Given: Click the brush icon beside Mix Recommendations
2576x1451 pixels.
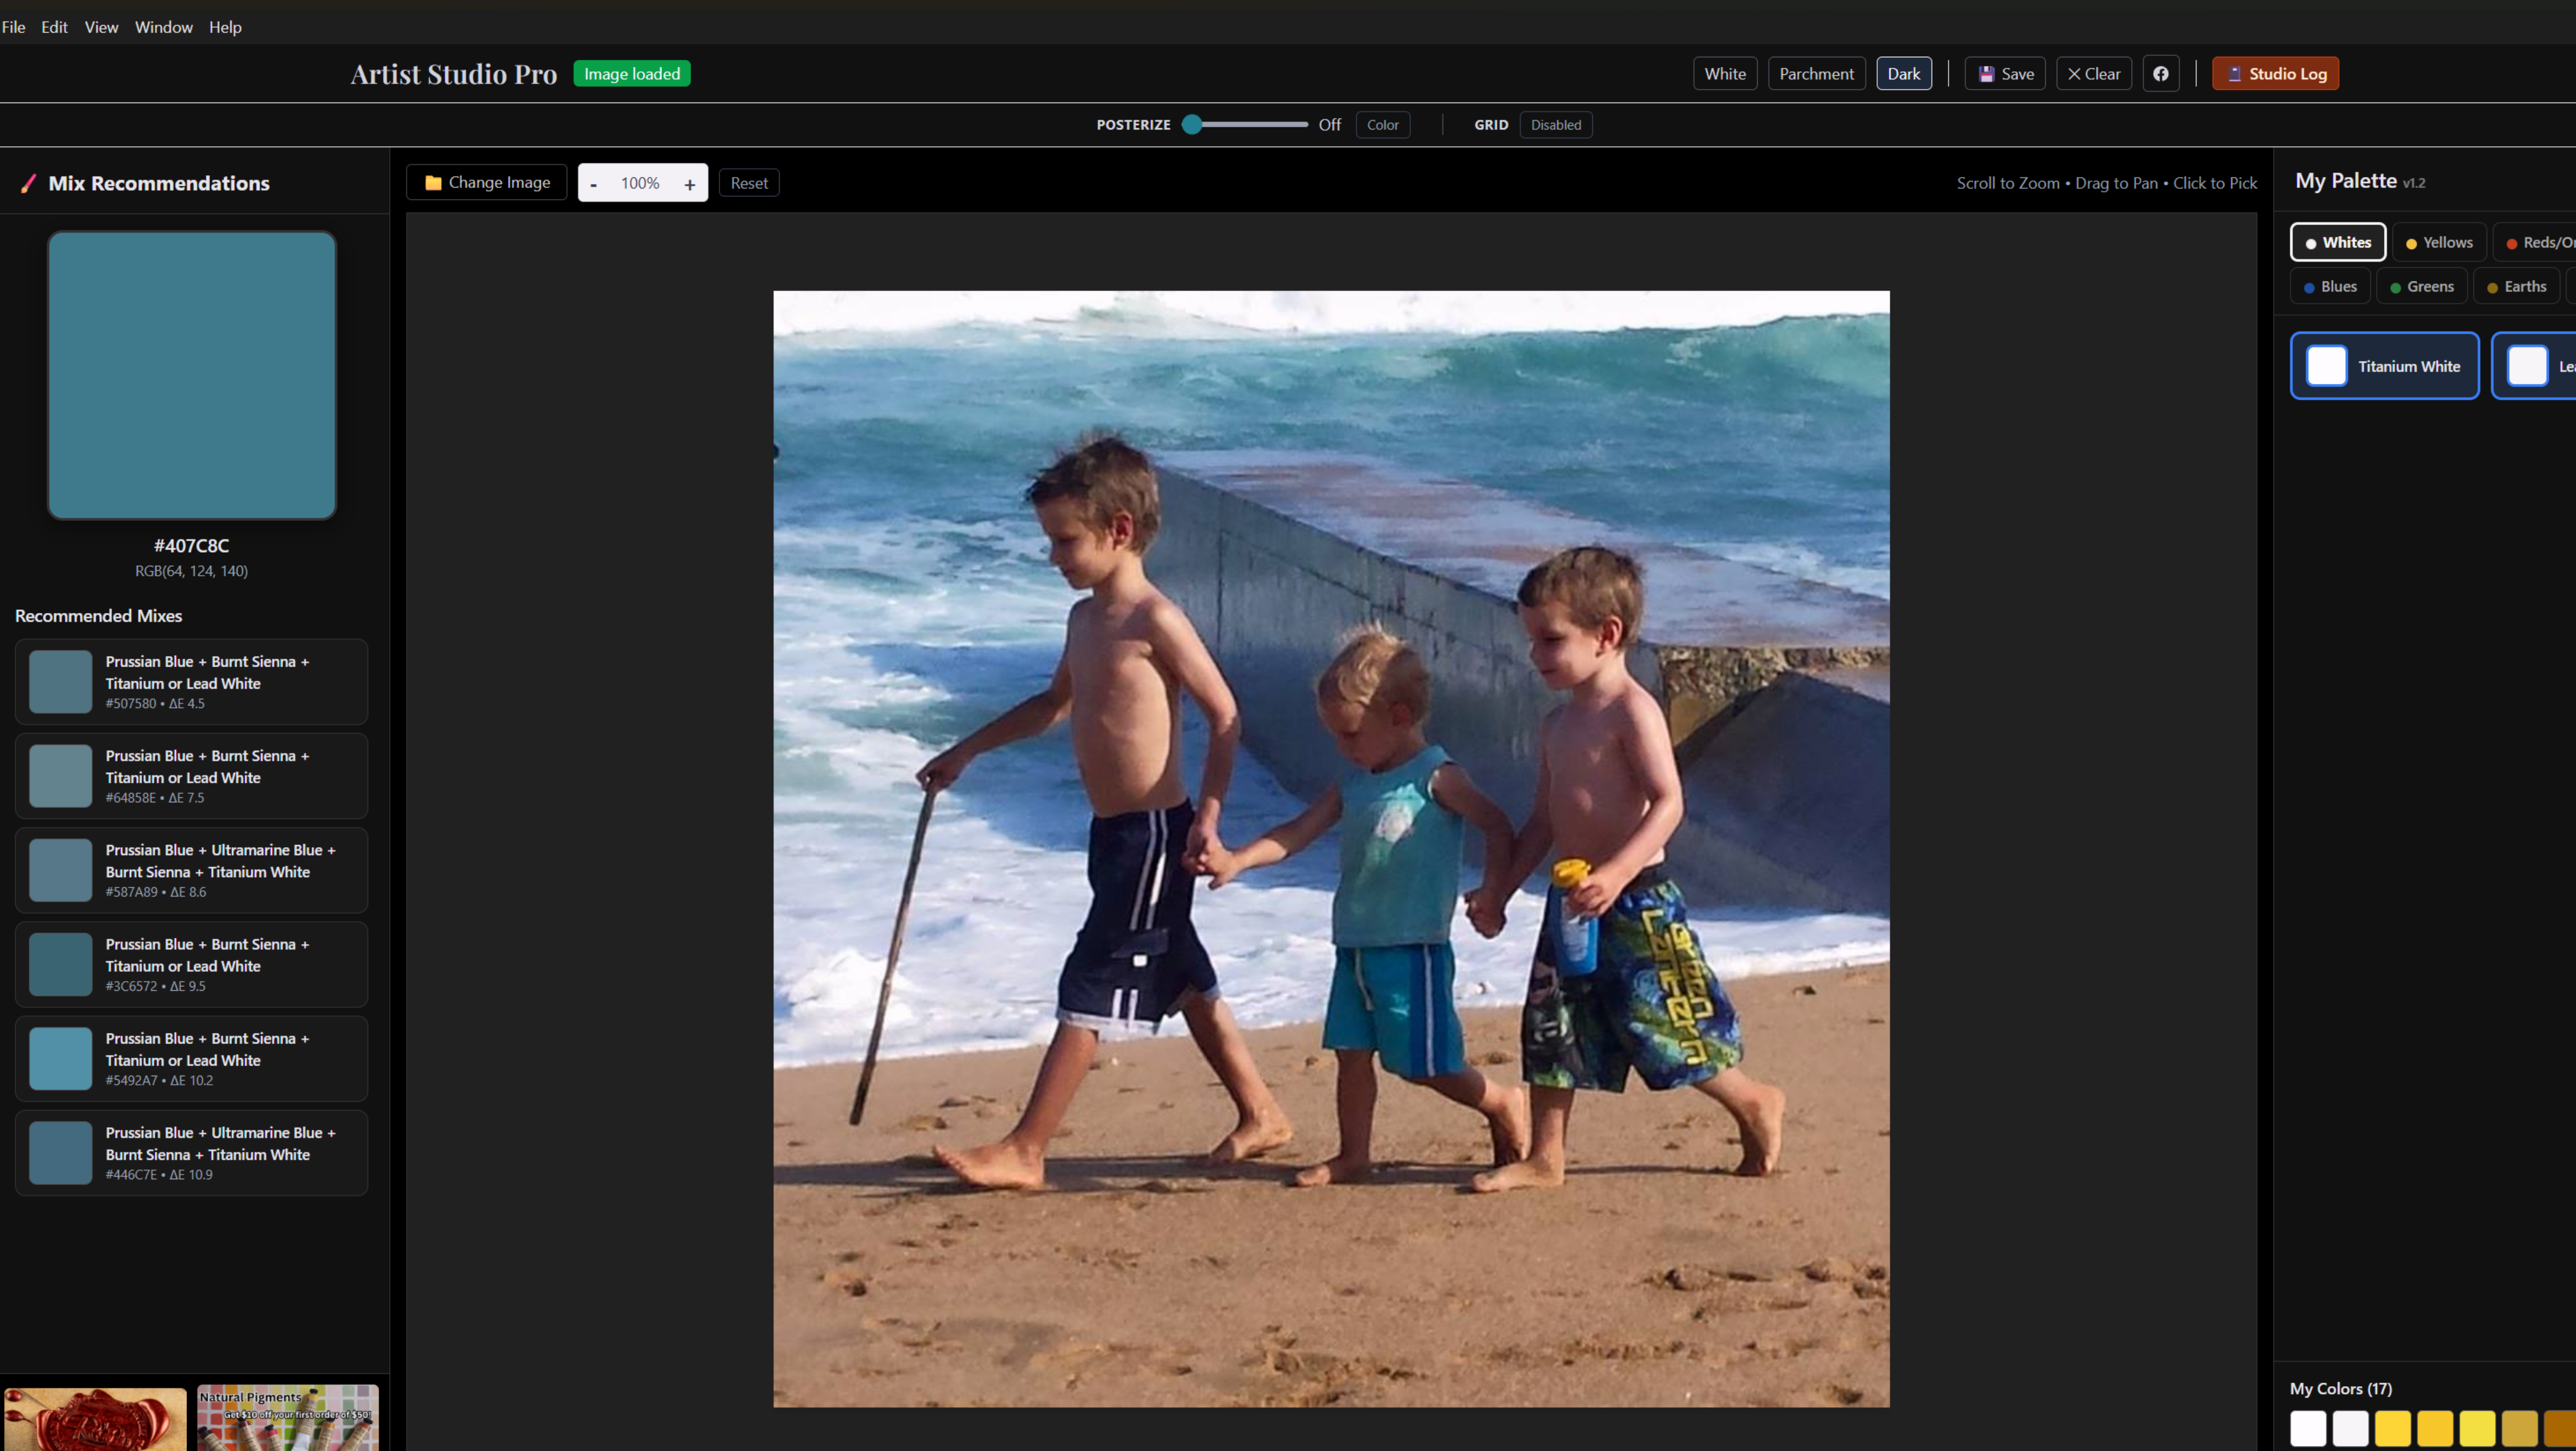Looking at the screenshot, I should point(28,183).
